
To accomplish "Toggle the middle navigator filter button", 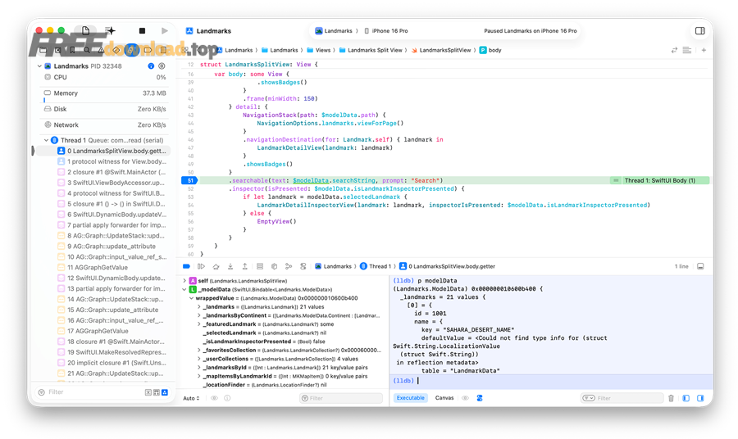I will click(x=157, y=392).
